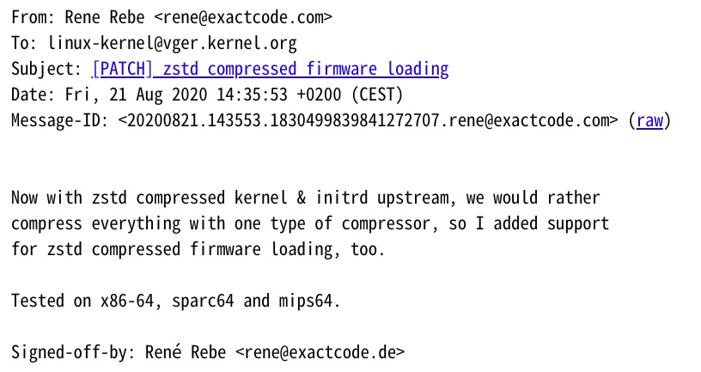Click the 'Now with zstd compressed kernel' line
This screenshot has height=372, width=701.
pyautogui.click(x=306, y=198)
